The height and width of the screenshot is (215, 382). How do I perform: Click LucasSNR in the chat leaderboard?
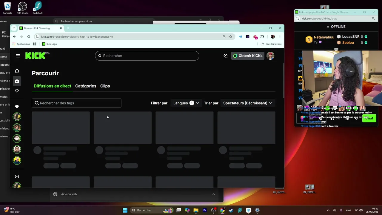(351, 37)
